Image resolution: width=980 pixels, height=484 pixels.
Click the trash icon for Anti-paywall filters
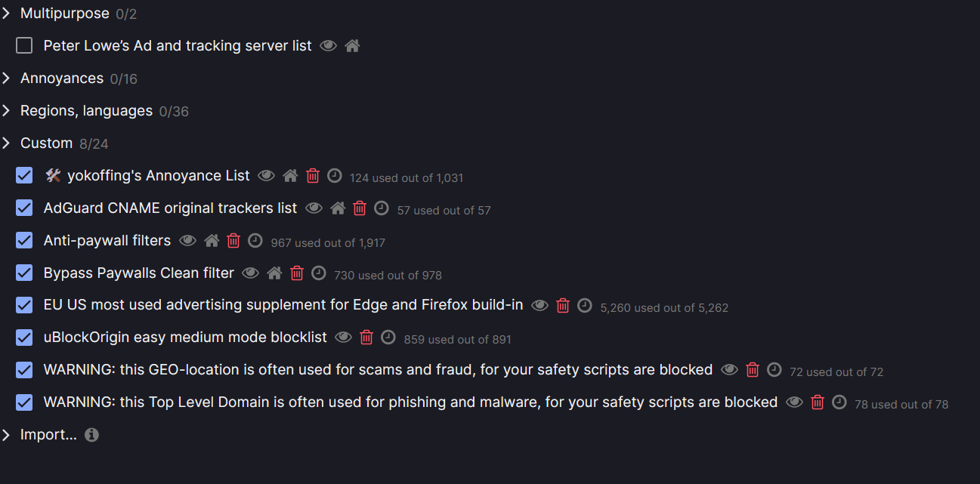233,241
